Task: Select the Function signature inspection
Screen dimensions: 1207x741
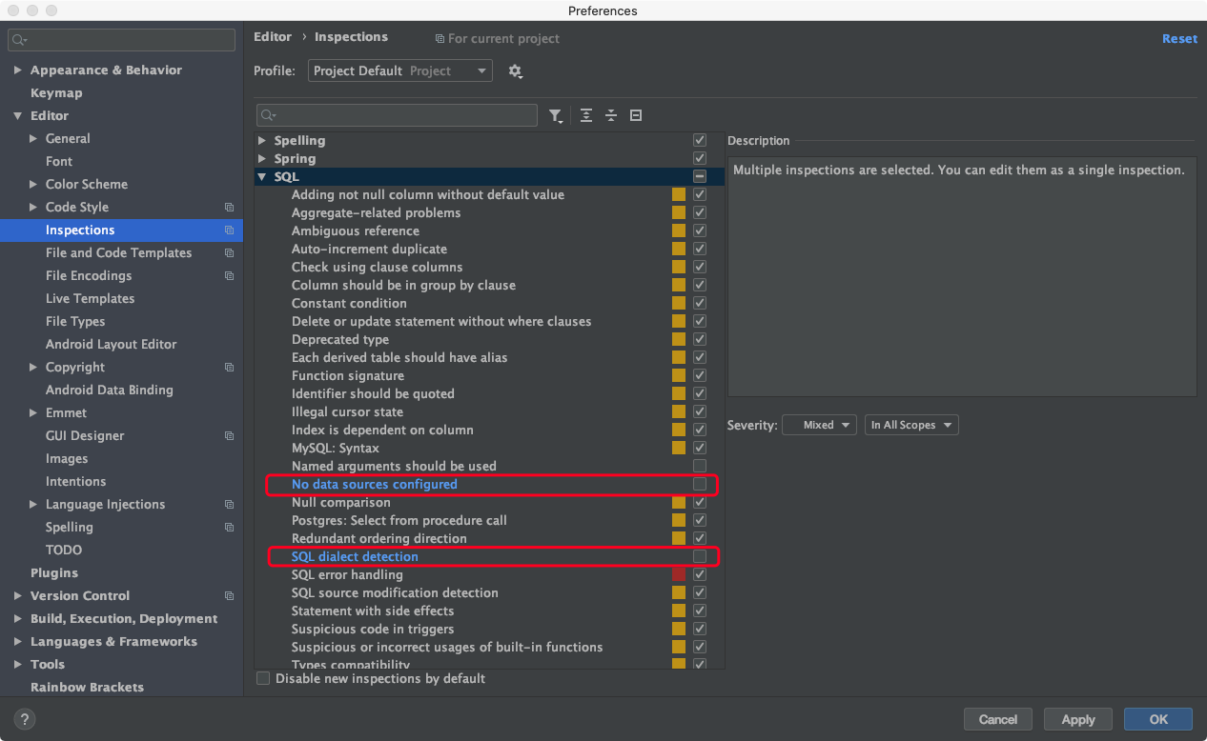Action: tap(489, 375)
